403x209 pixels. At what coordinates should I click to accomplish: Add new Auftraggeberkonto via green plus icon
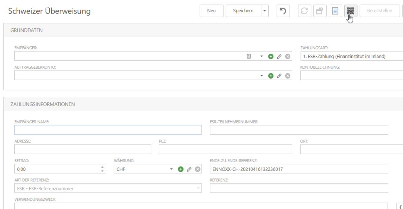coord(271,76)
